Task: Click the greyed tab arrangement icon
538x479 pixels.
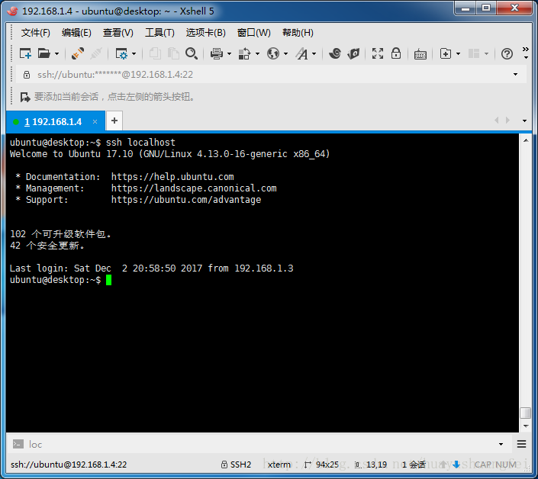Action: 474,53
